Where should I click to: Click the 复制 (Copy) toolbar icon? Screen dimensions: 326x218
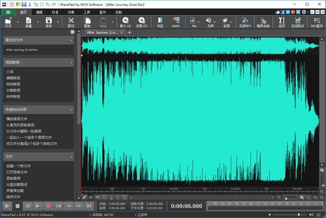pyautogui.click(x=87, y=22)
